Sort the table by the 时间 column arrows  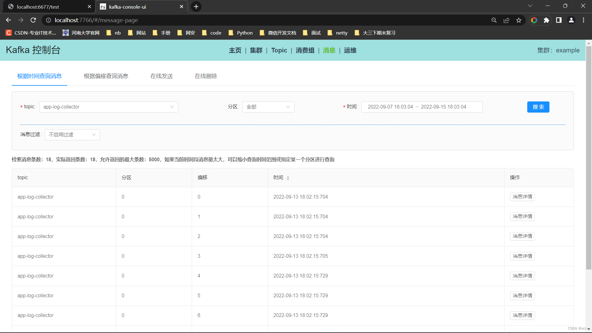point(288,178)
